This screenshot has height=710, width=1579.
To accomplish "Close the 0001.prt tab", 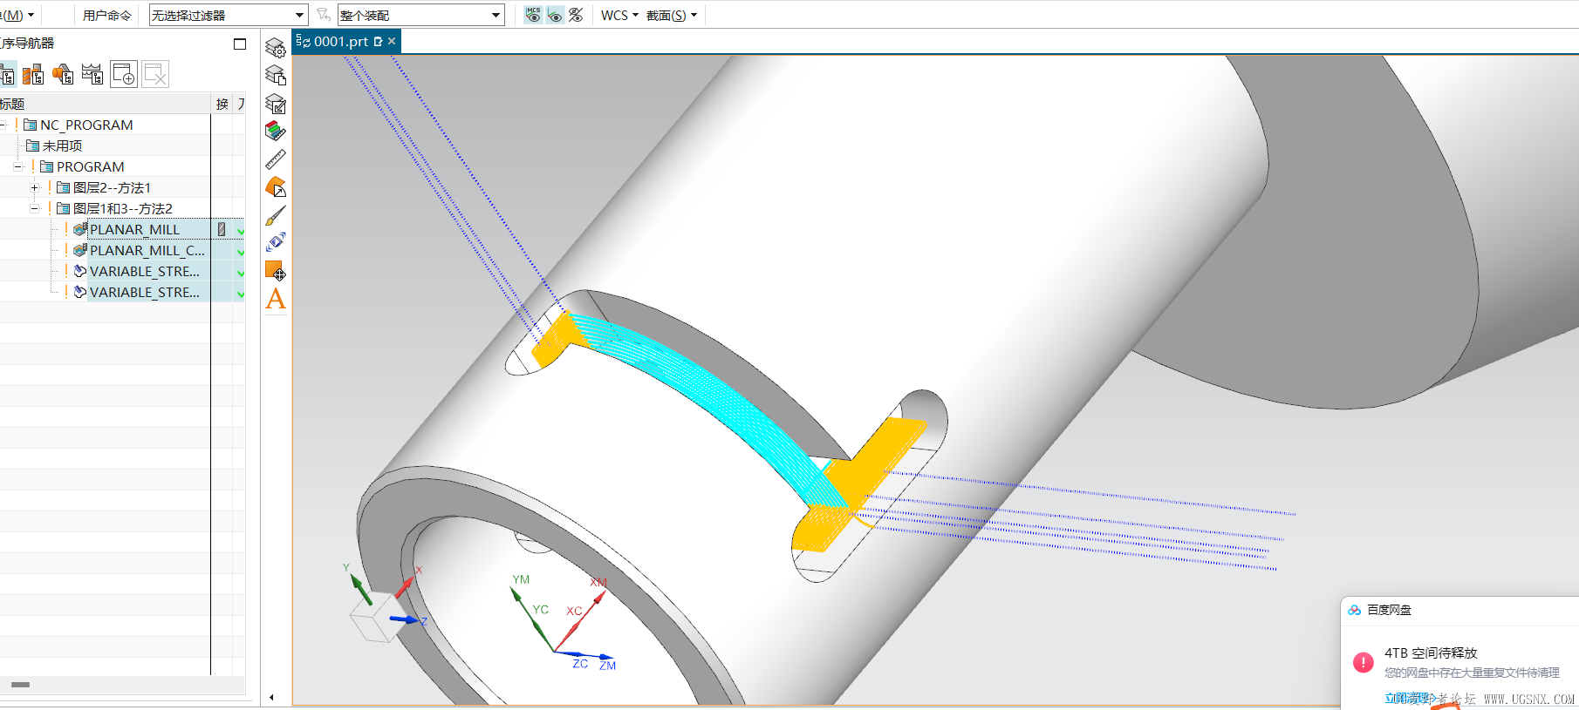I will pyautogui.click(x=392, y=41).
